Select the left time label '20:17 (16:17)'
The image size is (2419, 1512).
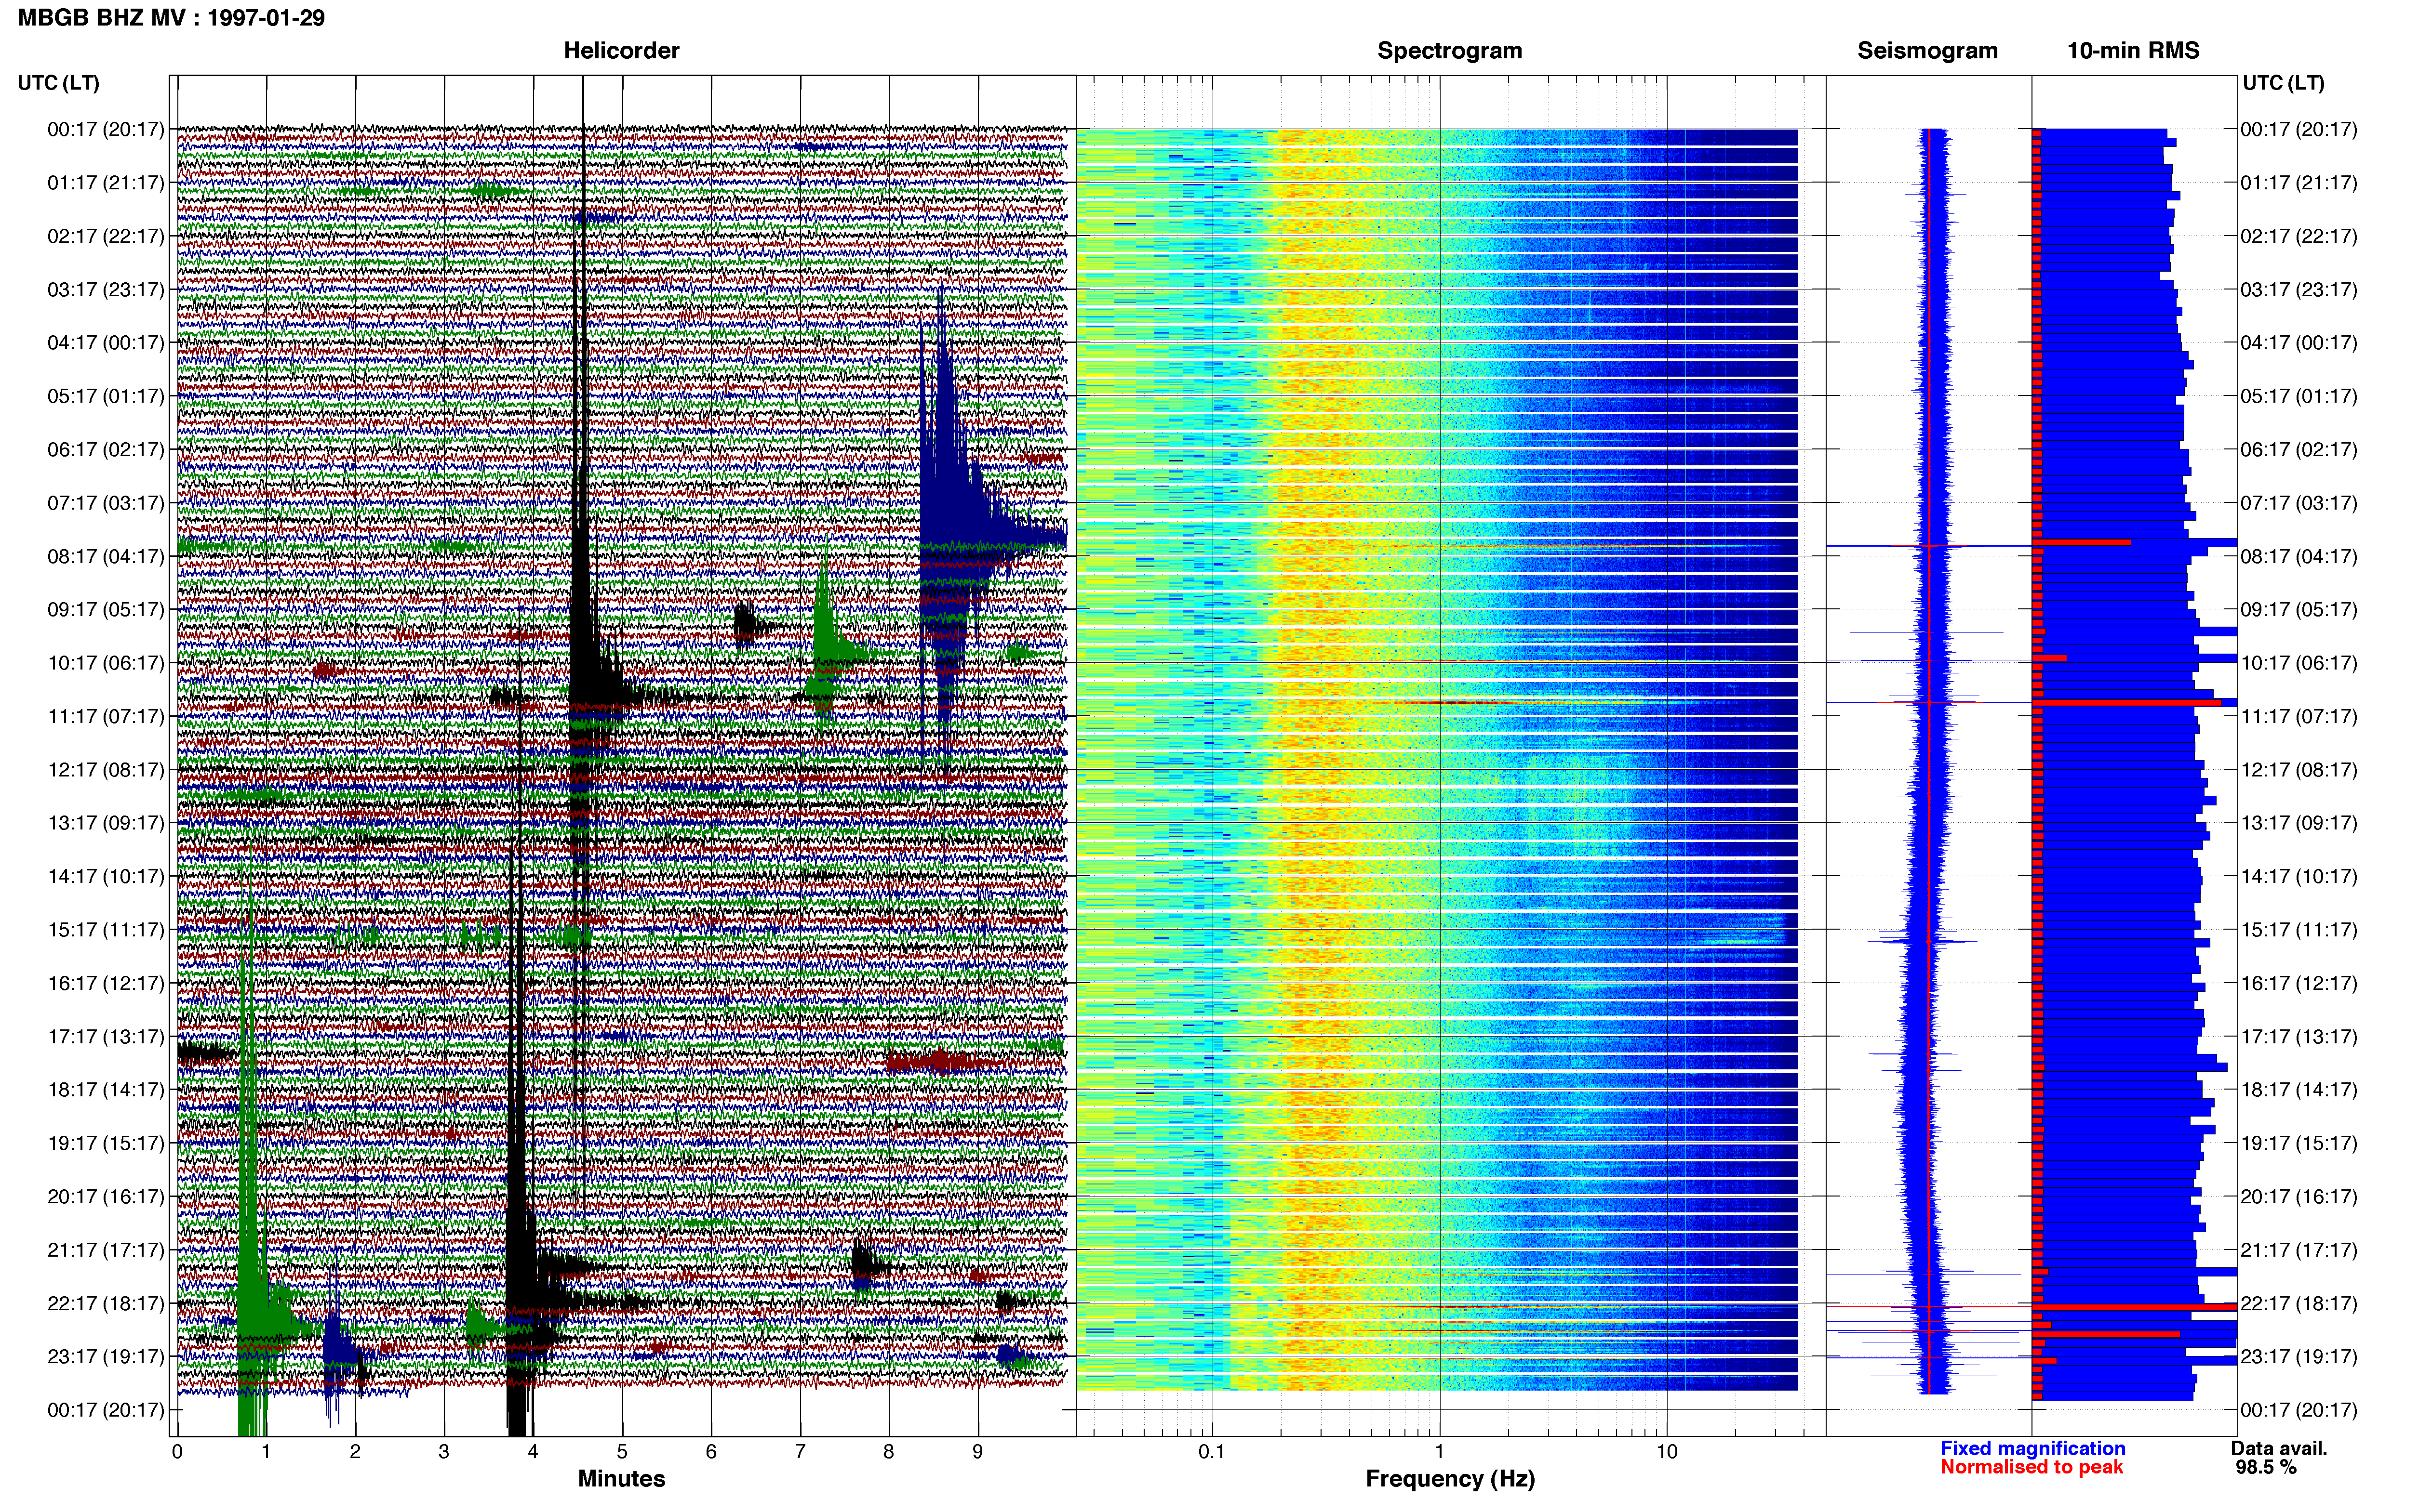pyautogui.click(x=106, y=1197)
